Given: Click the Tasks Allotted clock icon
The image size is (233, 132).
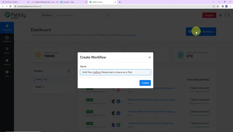Looking at the screenshot, I should (x=38, y=55).
